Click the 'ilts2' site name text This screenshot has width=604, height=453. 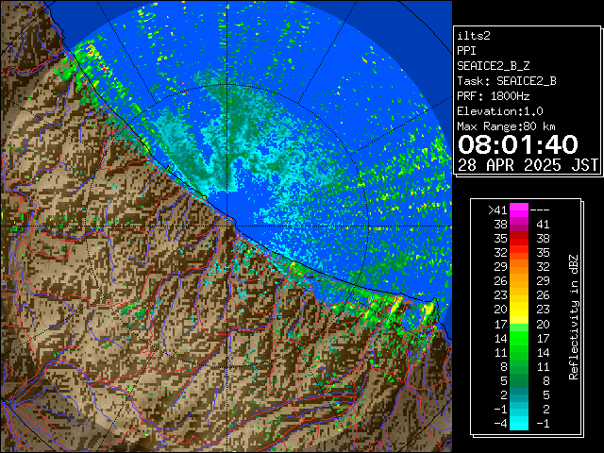(474, 36)
